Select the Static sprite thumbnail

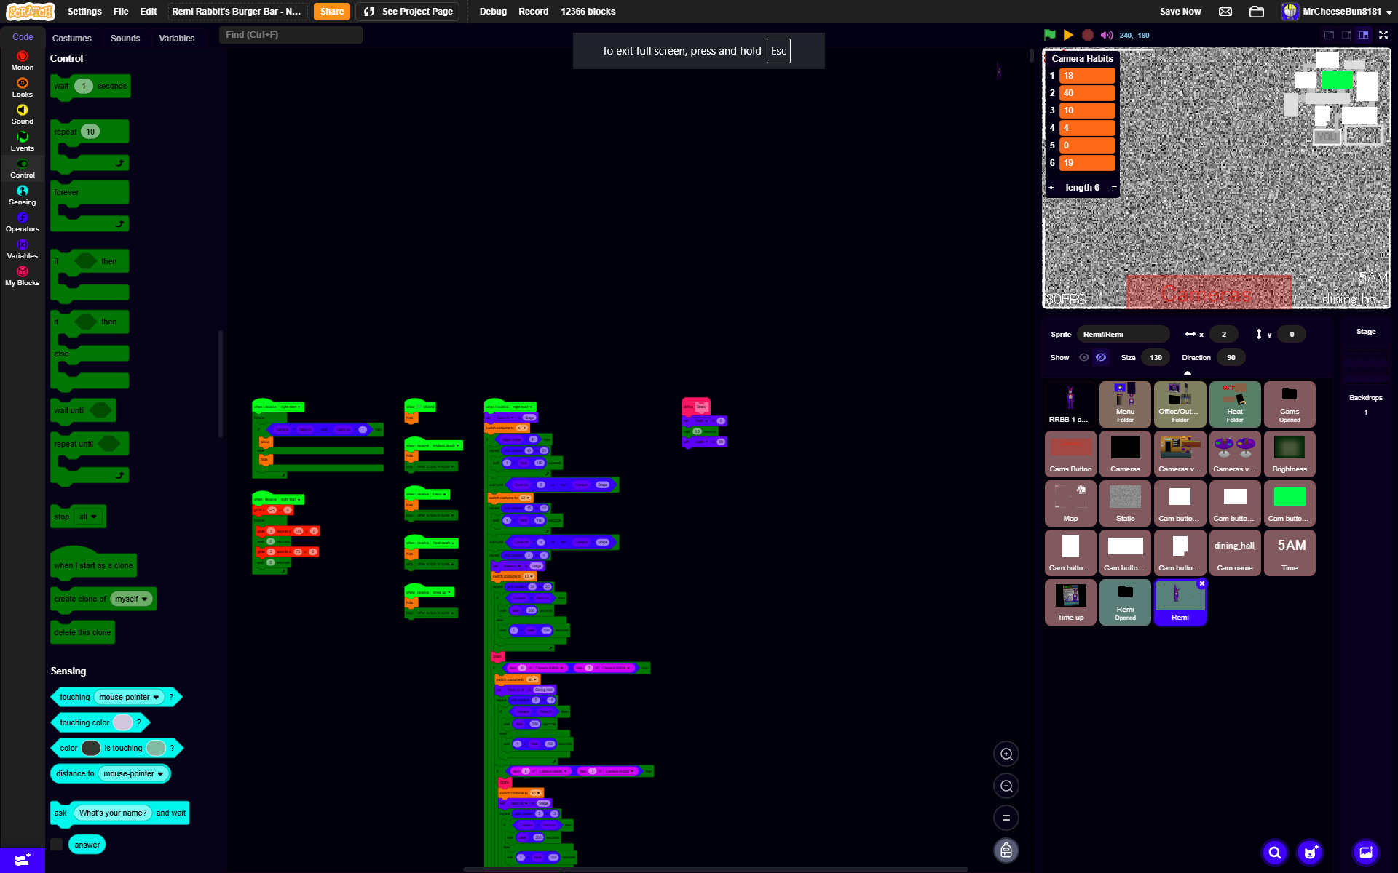(1125, 503)
